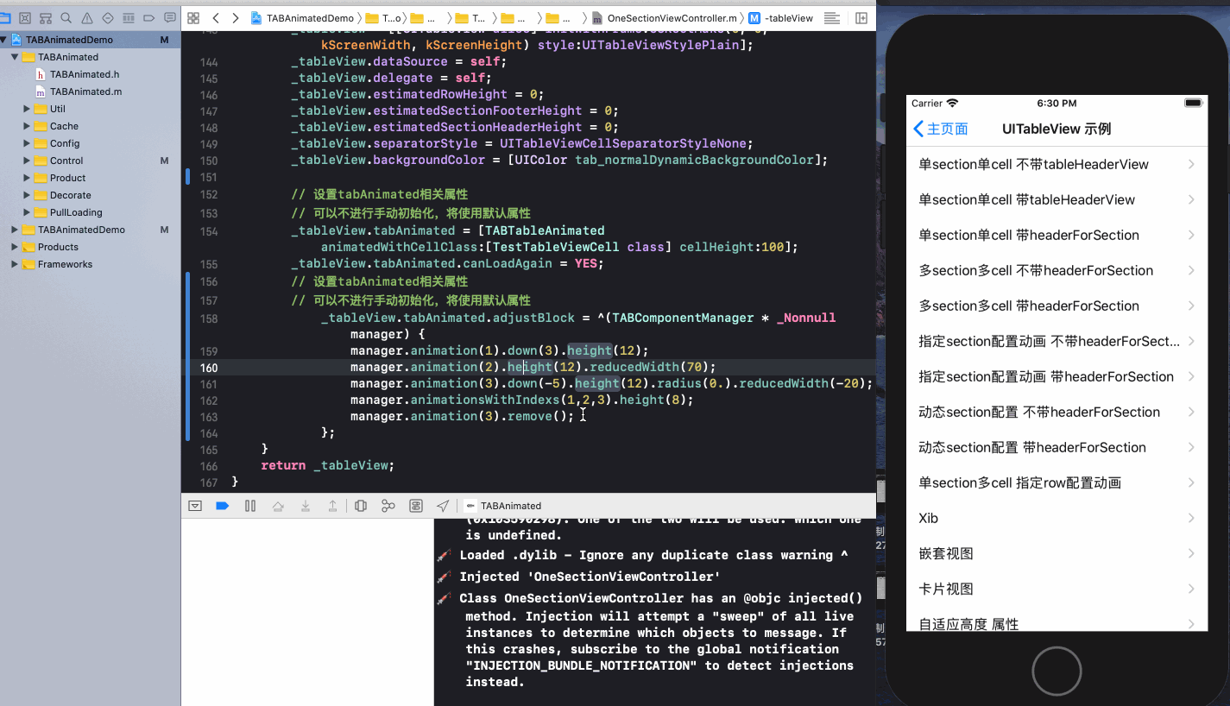
Task: Select TABAnimated.m file
Action: pyautogui.click(x=85, y=91)
